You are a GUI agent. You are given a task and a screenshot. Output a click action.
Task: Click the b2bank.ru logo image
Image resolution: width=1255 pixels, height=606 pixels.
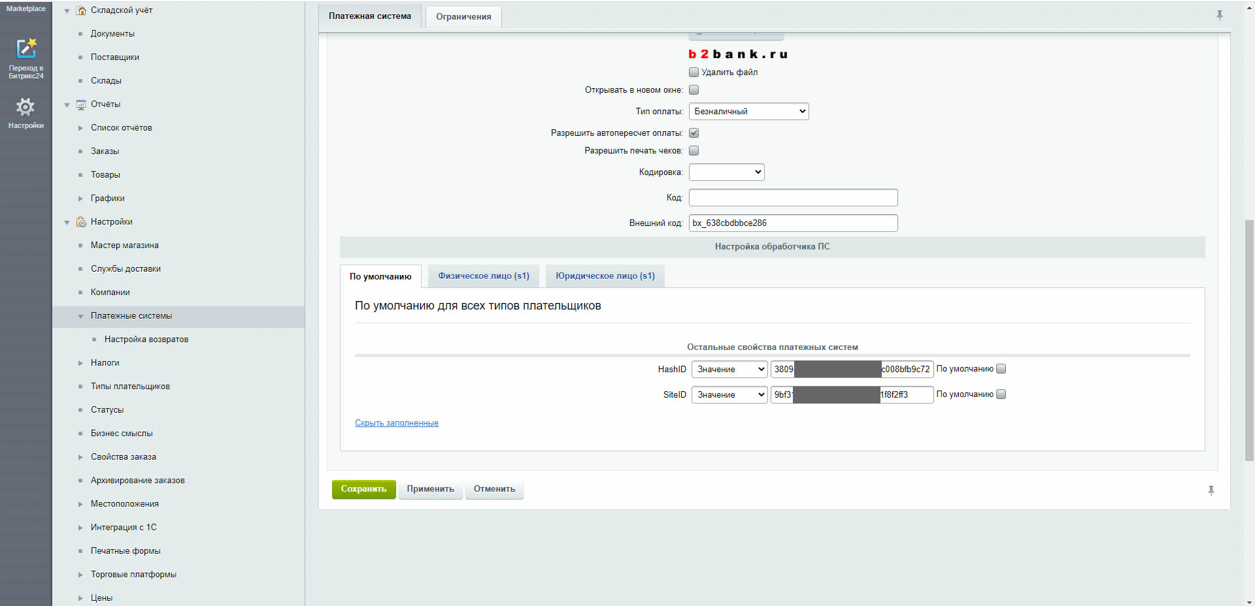pos(737,54)
